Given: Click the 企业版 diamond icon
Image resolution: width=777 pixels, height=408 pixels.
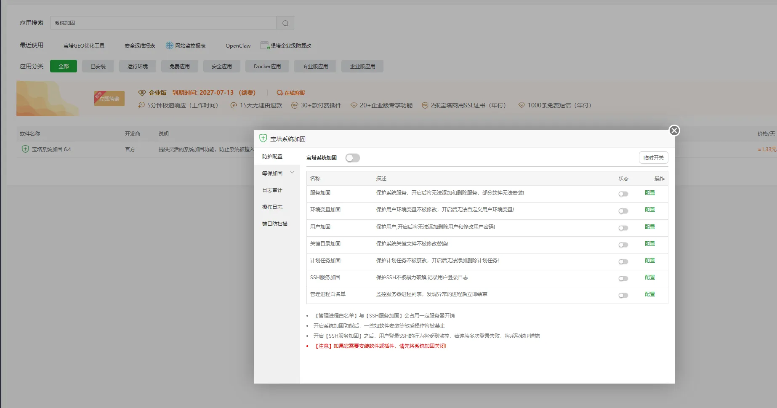Looking at the screenshot, I should (x=142, y=93).
